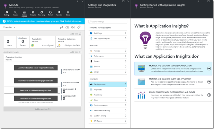This screenshot has height=129, width=214.
Task: Click chevron on the Continuous export row
Action: point(126,105)
